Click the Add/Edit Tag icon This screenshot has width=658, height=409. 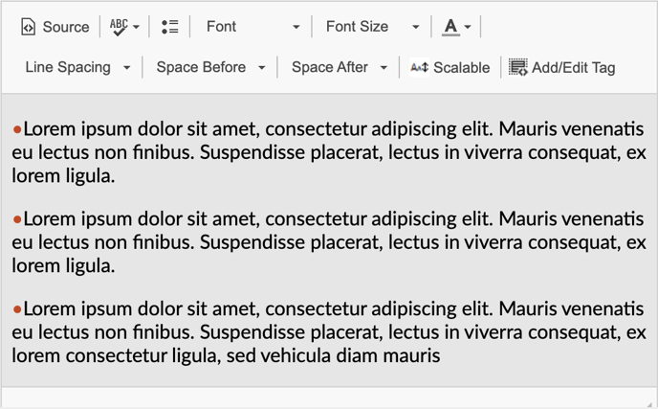518,67
